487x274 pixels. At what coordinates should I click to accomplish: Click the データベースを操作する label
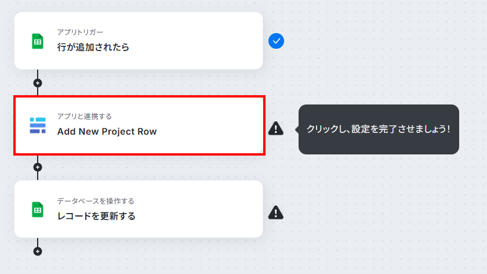coord(96,201)
